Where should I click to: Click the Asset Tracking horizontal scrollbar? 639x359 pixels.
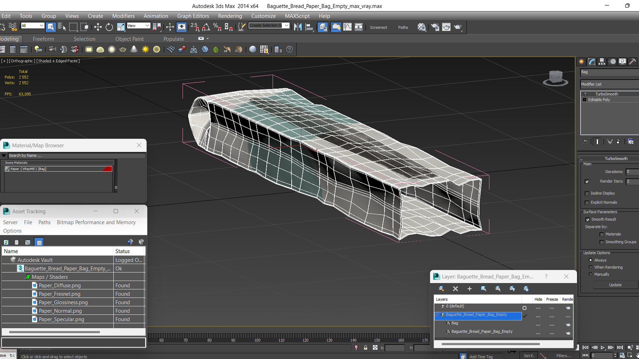[54, 332]
